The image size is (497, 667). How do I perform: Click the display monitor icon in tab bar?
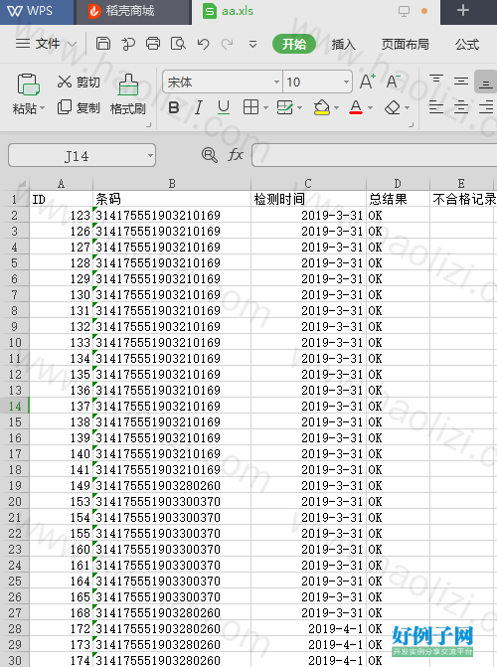click(404, 11)
